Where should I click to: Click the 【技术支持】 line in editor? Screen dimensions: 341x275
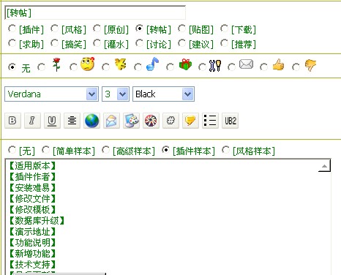point(32,265)
